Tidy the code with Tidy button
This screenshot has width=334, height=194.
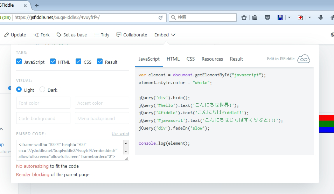coord(102,35)
